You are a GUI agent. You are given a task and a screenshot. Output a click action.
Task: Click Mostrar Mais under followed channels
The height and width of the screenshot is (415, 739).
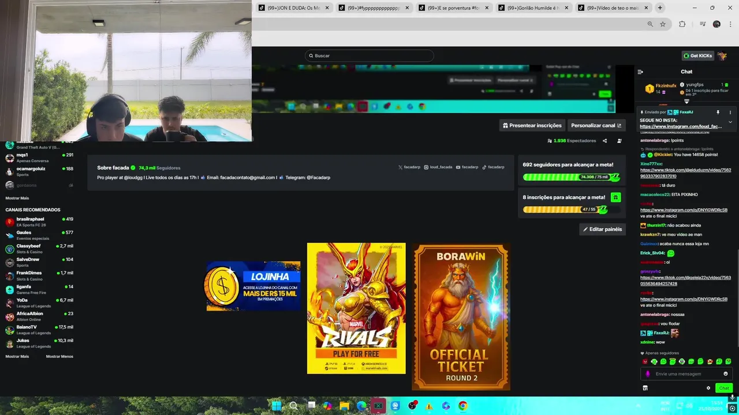pyautogui.click(x=17, y=198)
